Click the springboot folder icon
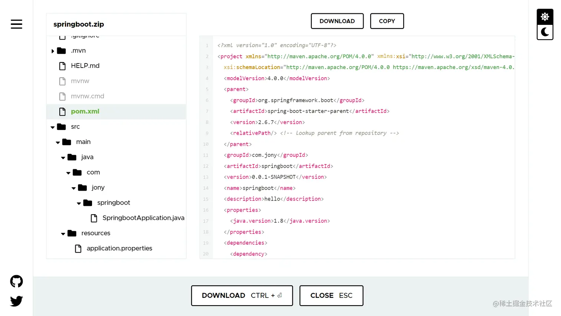Screen dimensions: 561x316 [x=88, y=203]
